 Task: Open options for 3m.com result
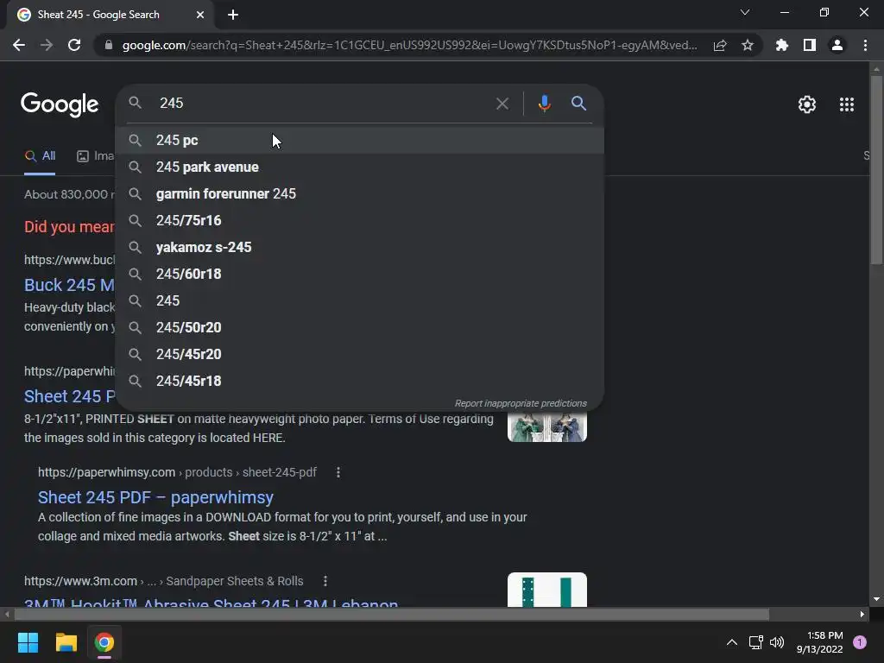click(x=325, y=581)
